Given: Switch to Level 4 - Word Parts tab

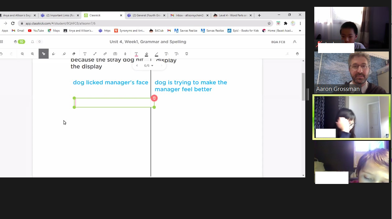Looking at the screenshot, I should tap(230, 15).
